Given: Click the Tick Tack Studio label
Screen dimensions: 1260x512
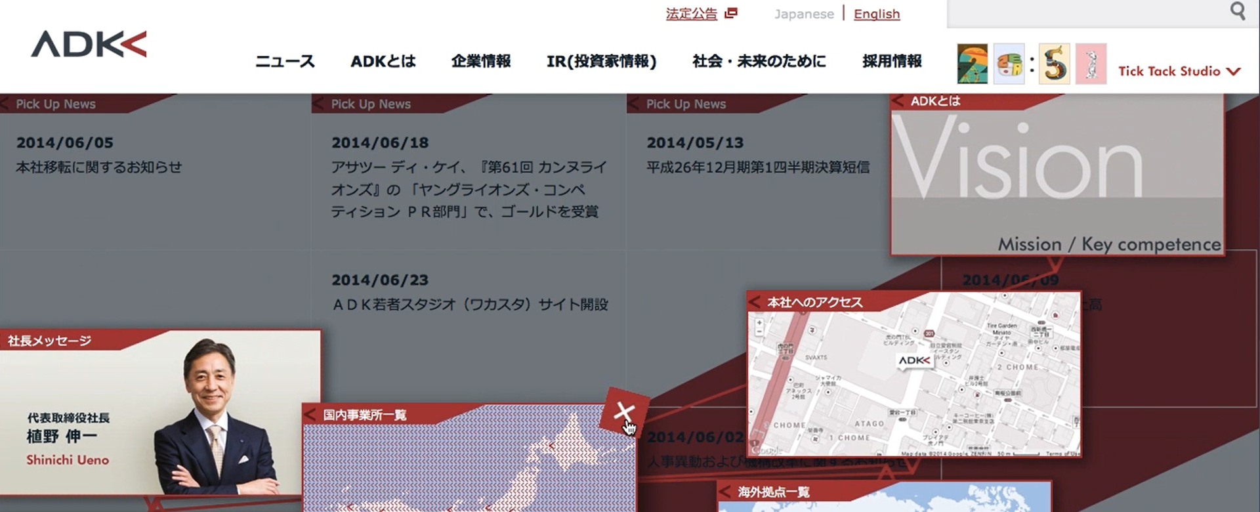Looking at the screenshot, I should (x=1169, y=72).
